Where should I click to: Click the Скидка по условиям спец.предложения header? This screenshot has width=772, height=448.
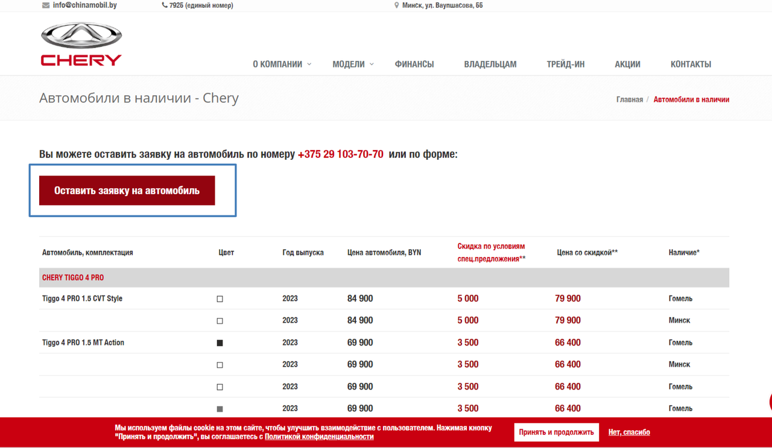pyautogui.click(x=492, y=253)
